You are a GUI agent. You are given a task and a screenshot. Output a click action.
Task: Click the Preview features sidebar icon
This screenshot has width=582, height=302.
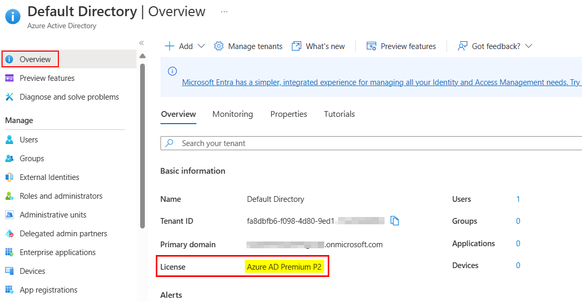(9, 78)
